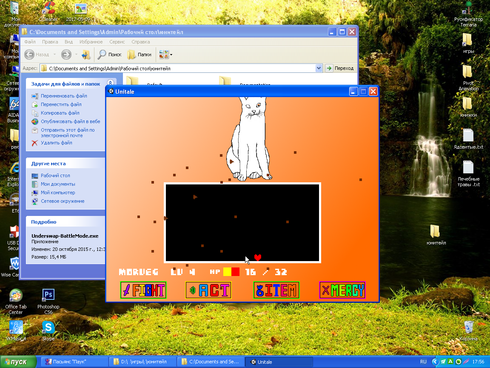Open the Правка menu in Explorer
The image size is (490, 368).
(x=50, y=42)
